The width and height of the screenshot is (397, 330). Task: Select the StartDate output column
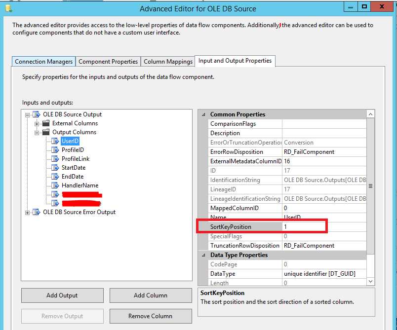pos(74,168)
